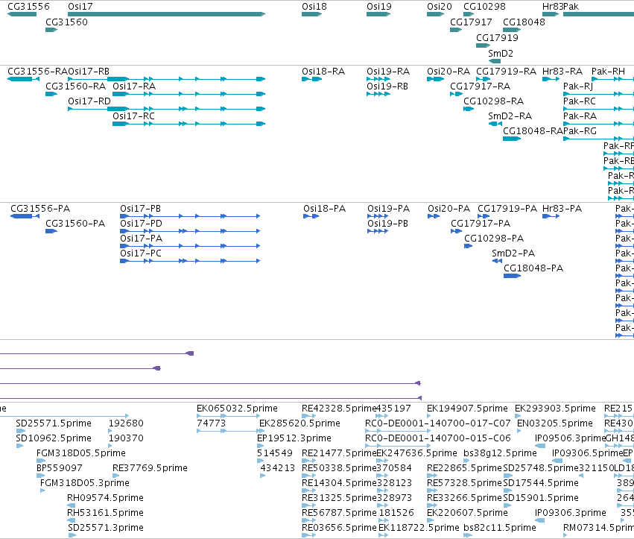
Task: Click EST EK065032.5prime
Action: [x=238, y=409]
